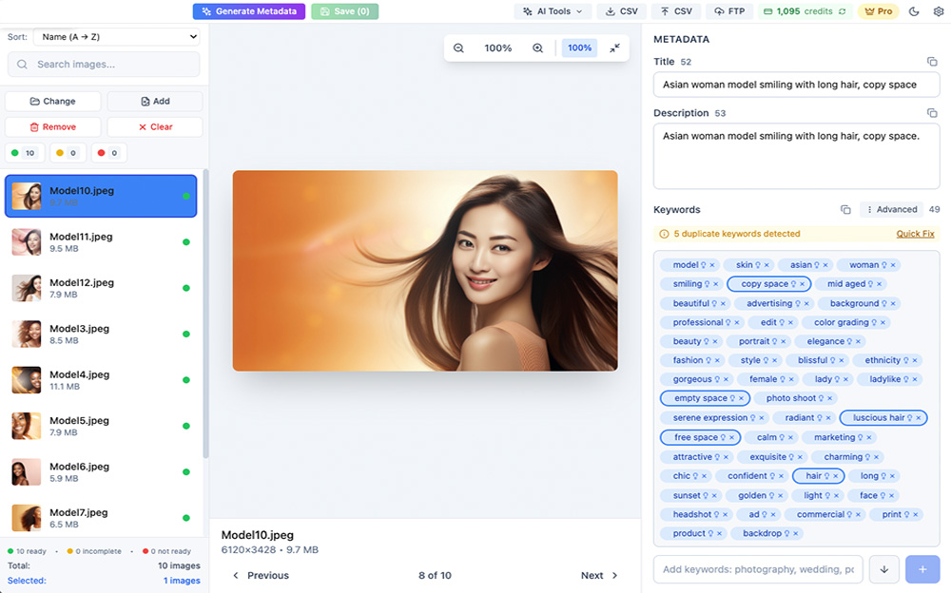
Task: Click the bulb icon on 'product' keyword
Action: (x=710, y=533)
